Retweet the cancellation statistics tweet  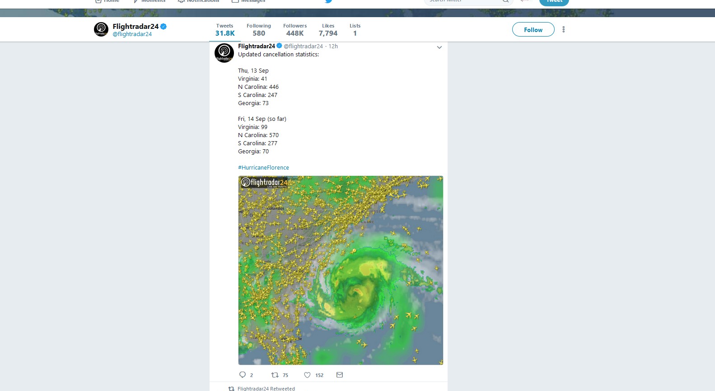click(275, 375)
